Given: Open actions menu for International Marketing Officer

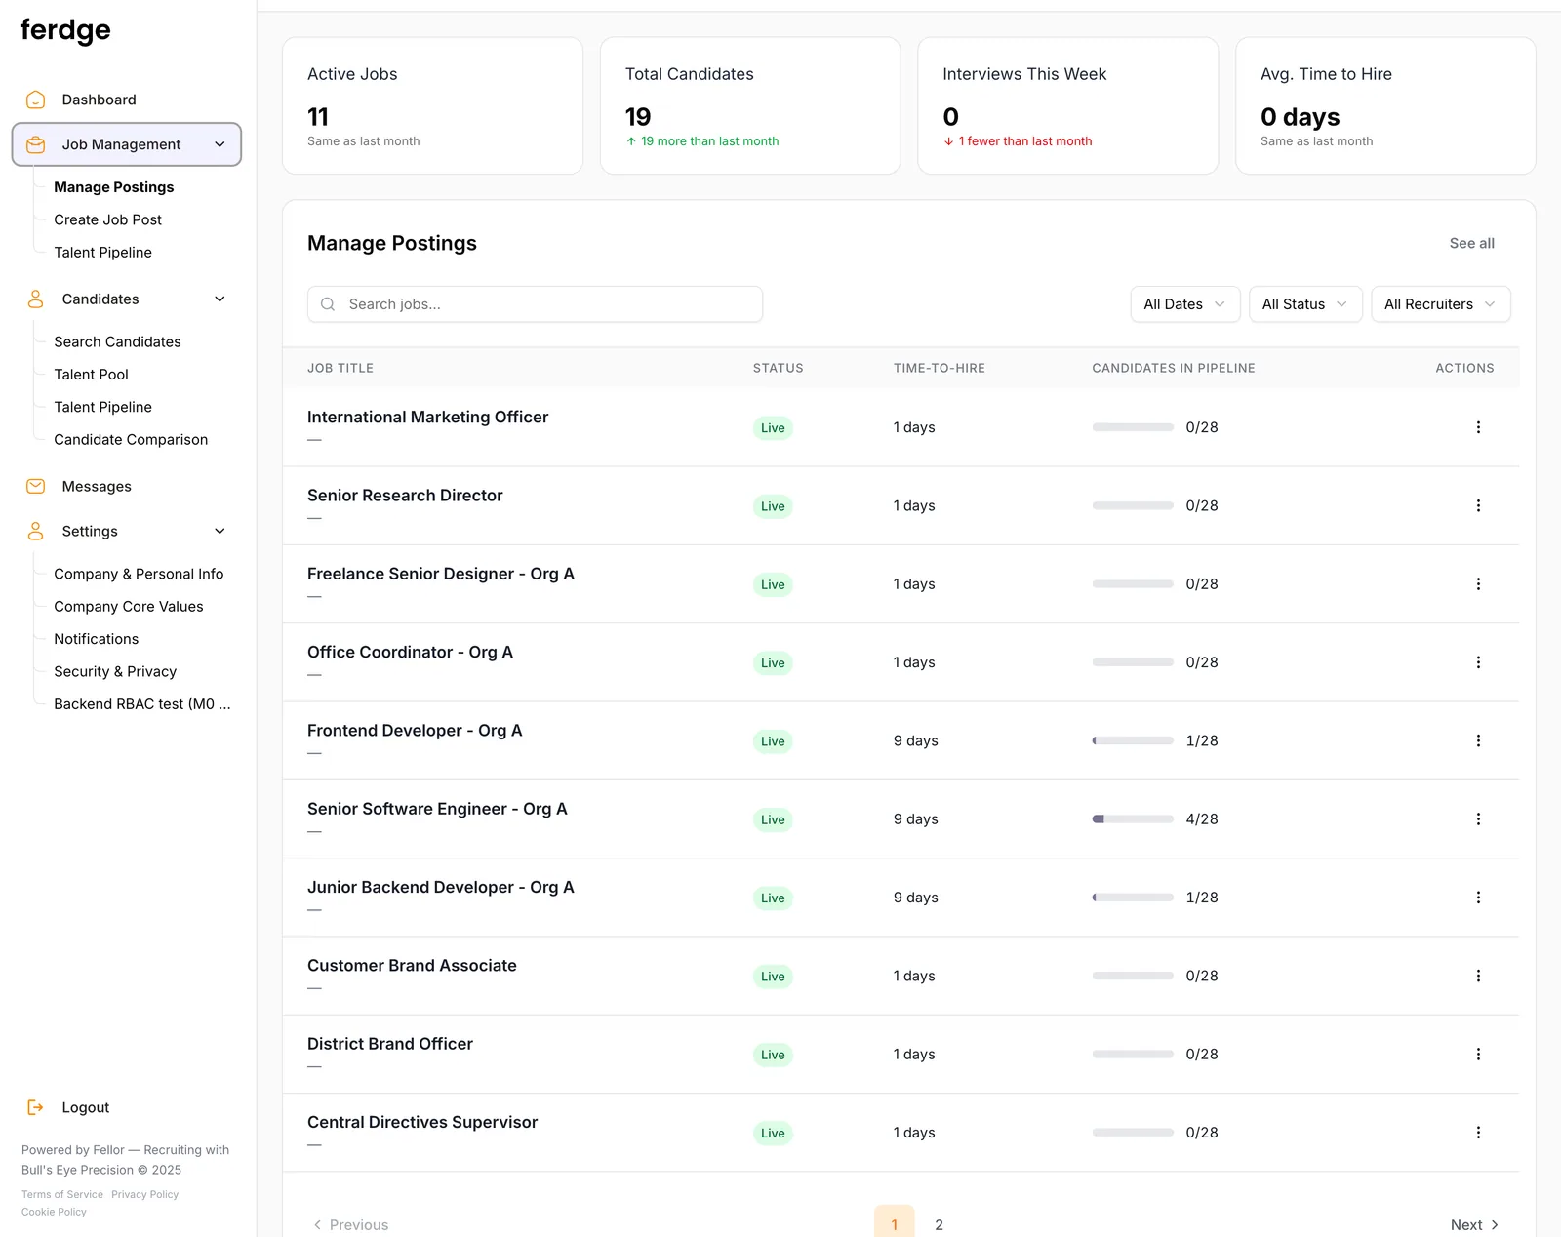Looking at the screenshot, I should tap(1478, 427).
